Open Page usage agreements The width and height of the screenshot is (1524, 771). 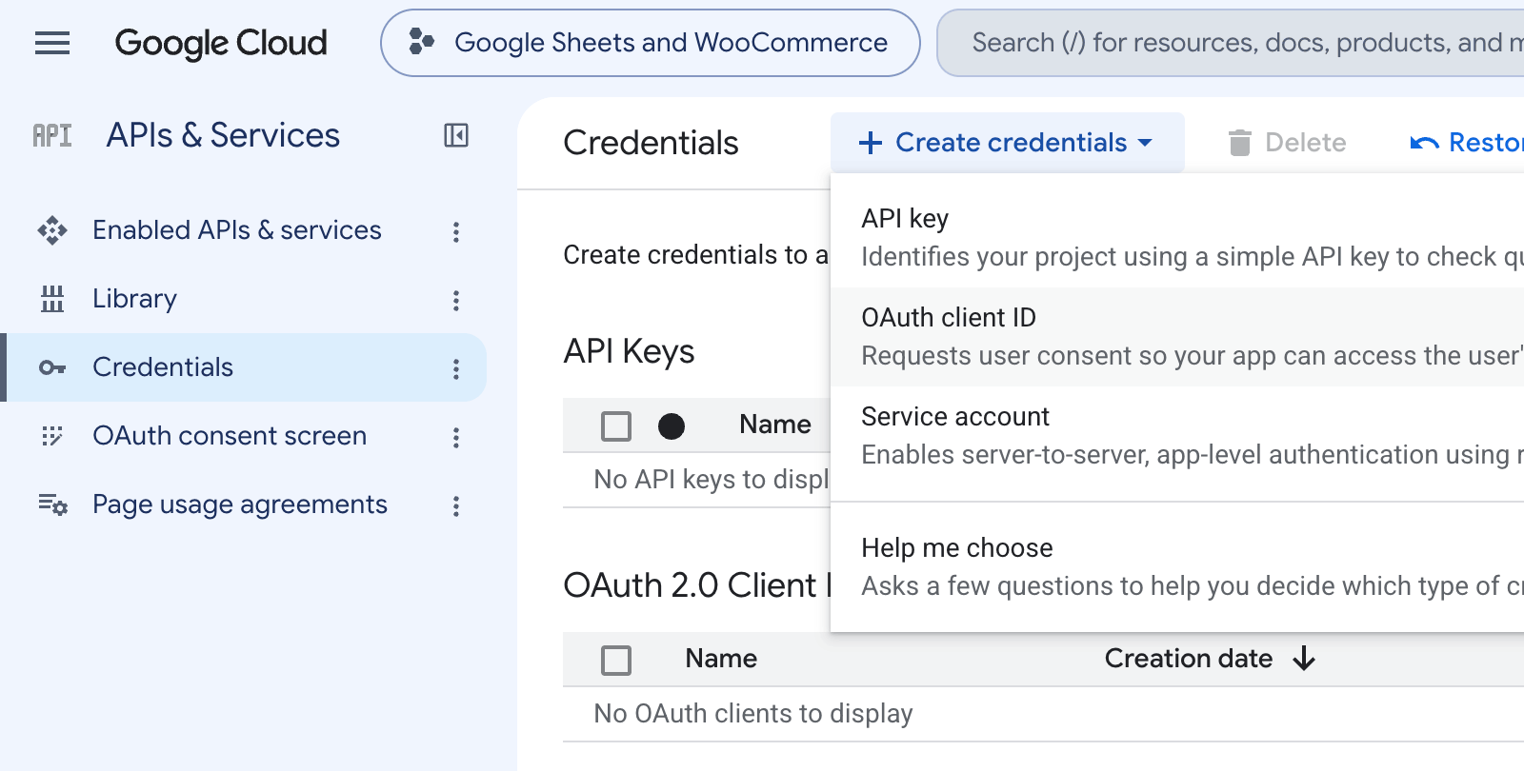click(240, 504)
